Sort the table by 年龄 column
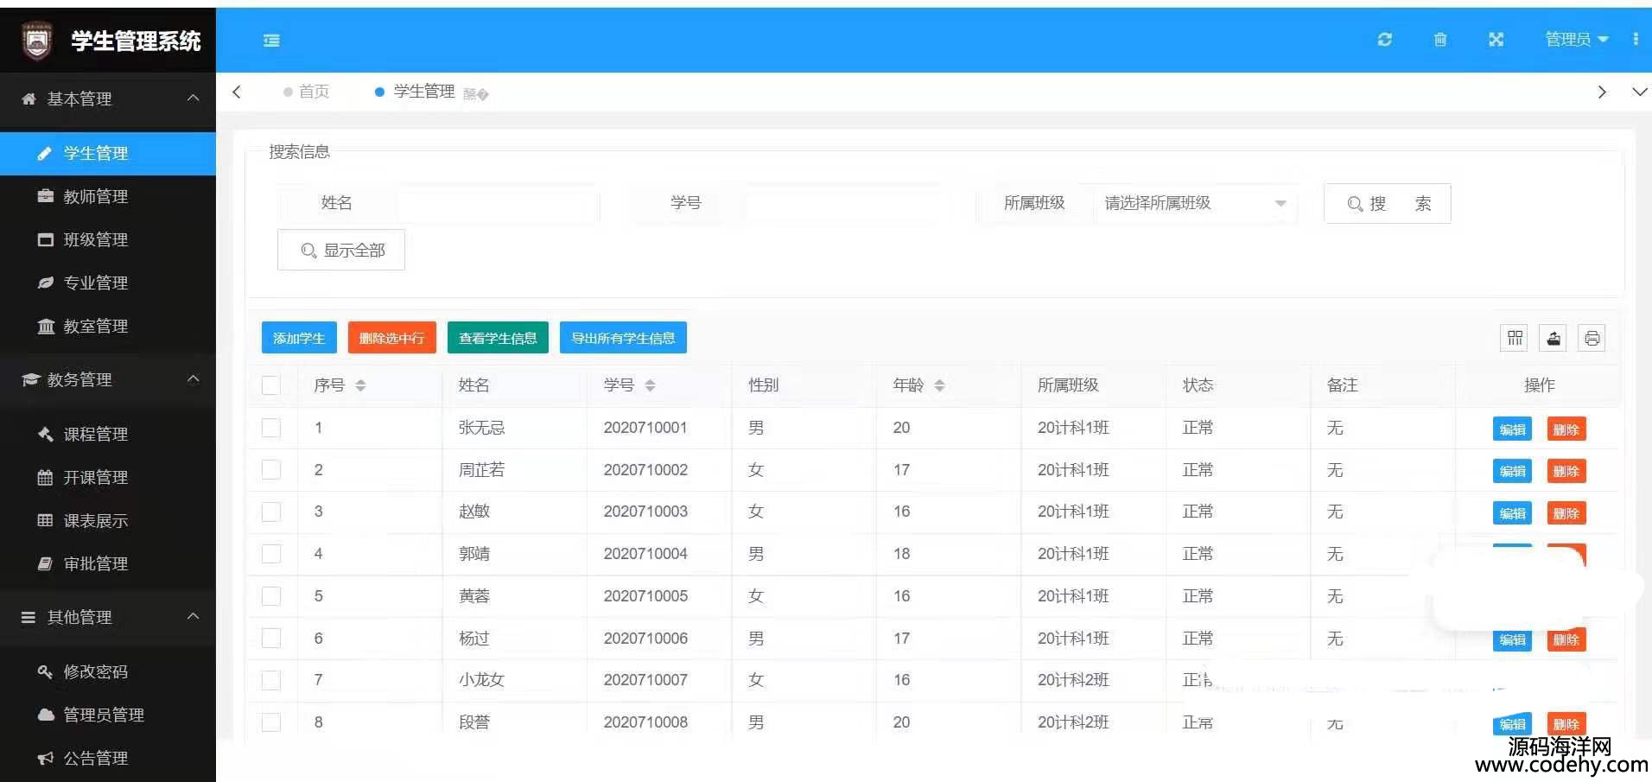The width and height of the screenshot is (1652, 782). [x=939, y=385]
